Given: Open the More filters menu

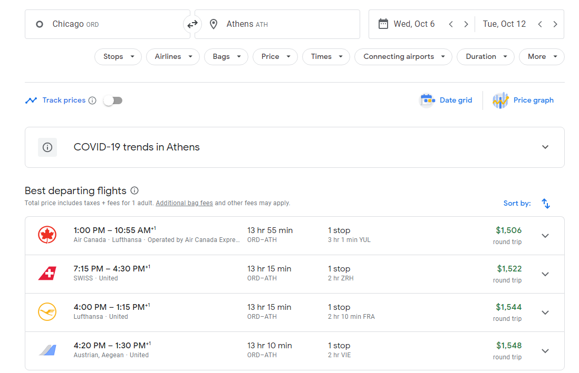Looking at the screenshot, I should (542, 57).
